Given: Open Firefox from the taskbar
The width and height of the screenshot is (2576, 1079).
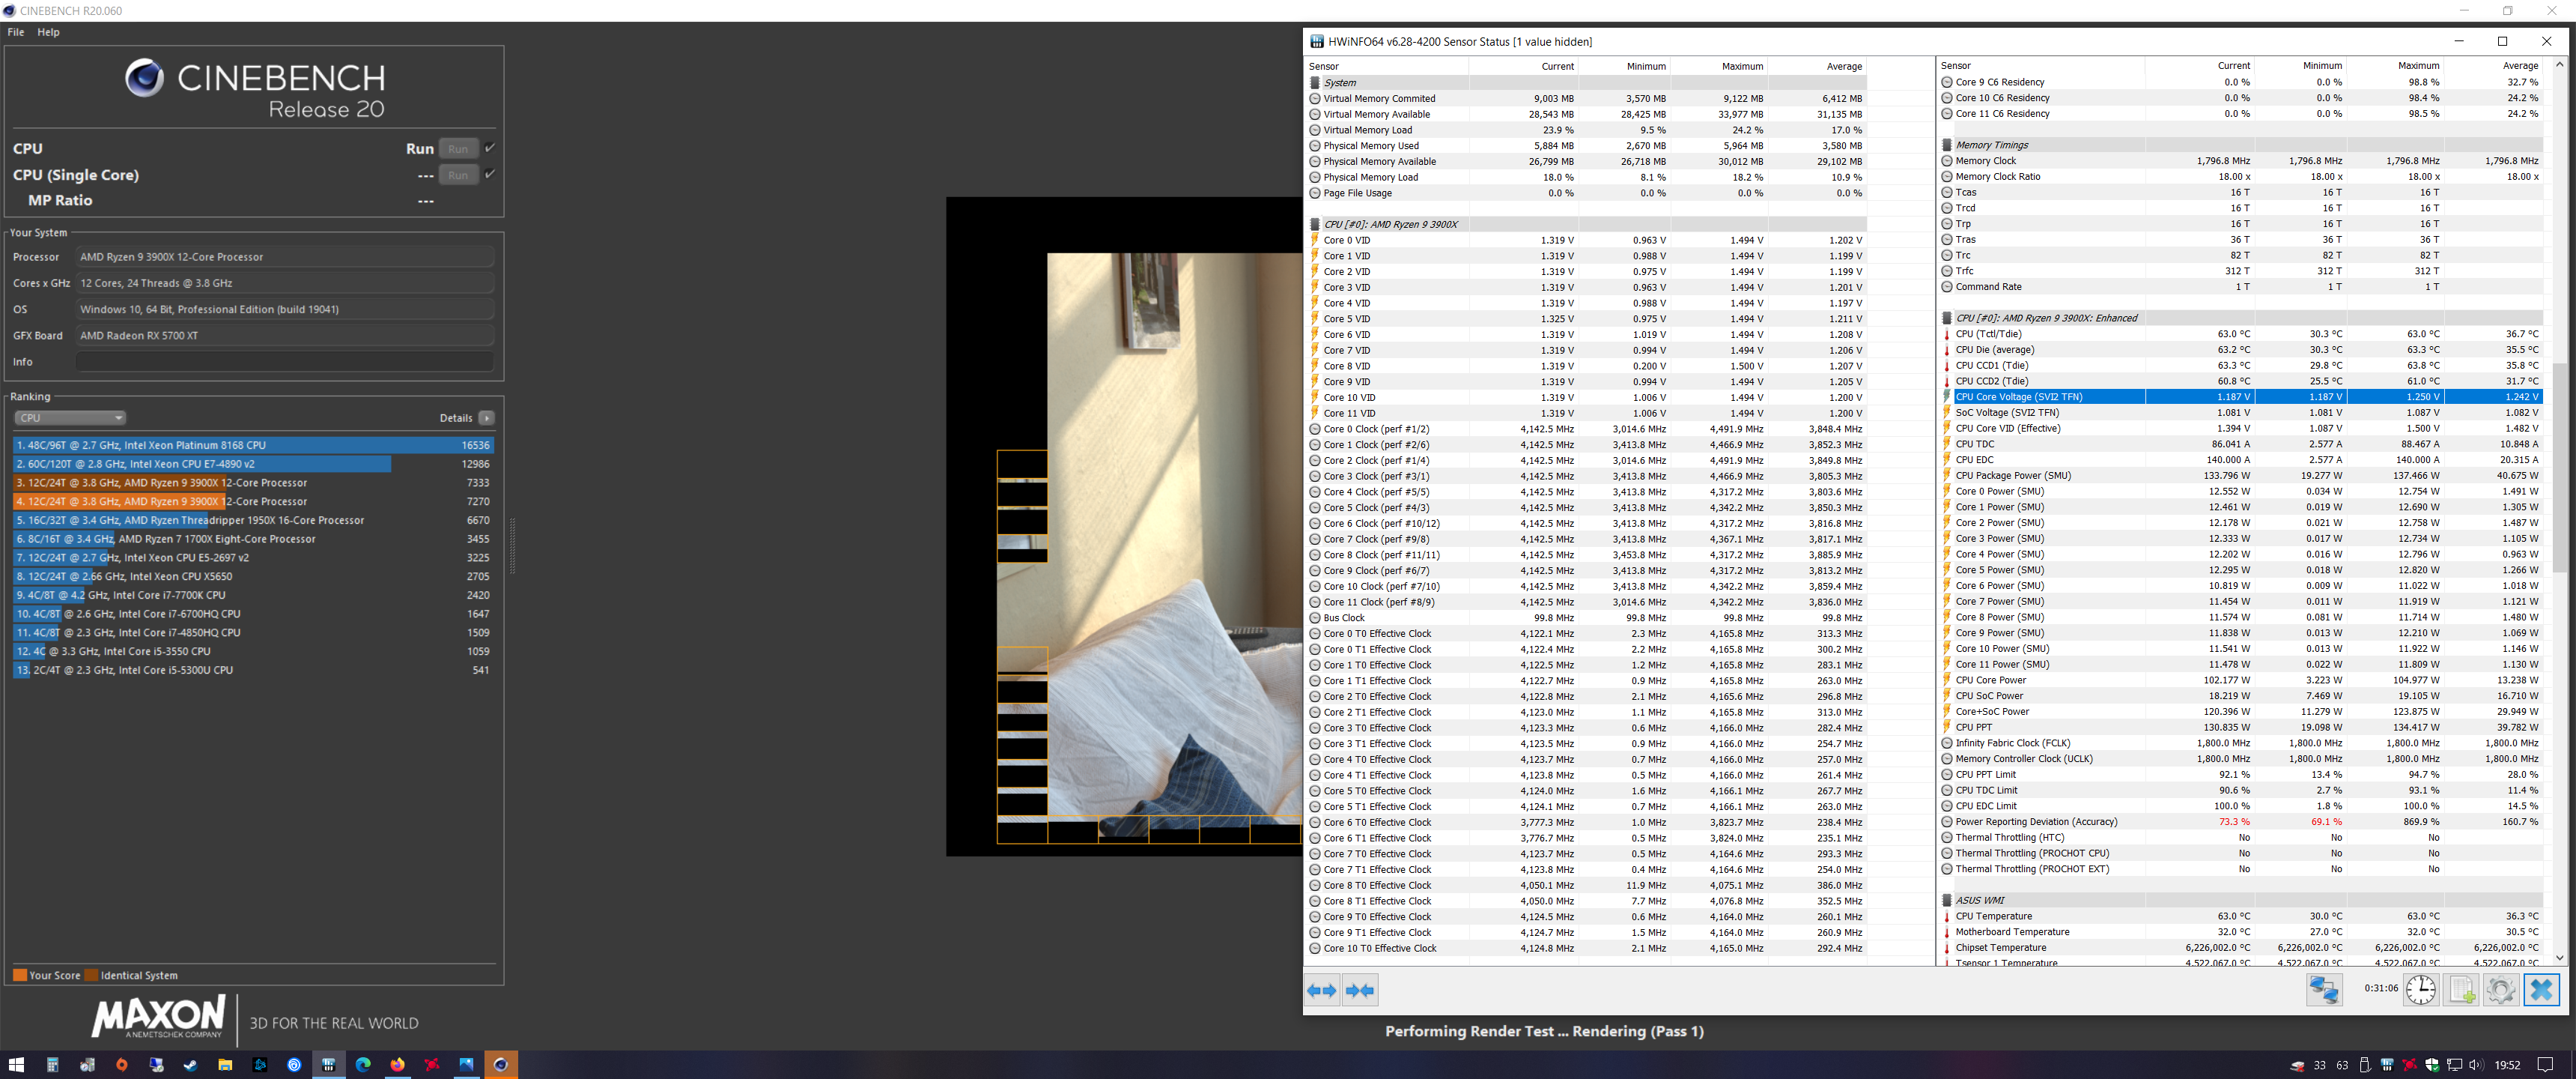Looking at the screenshot, I should point(397,1065).
